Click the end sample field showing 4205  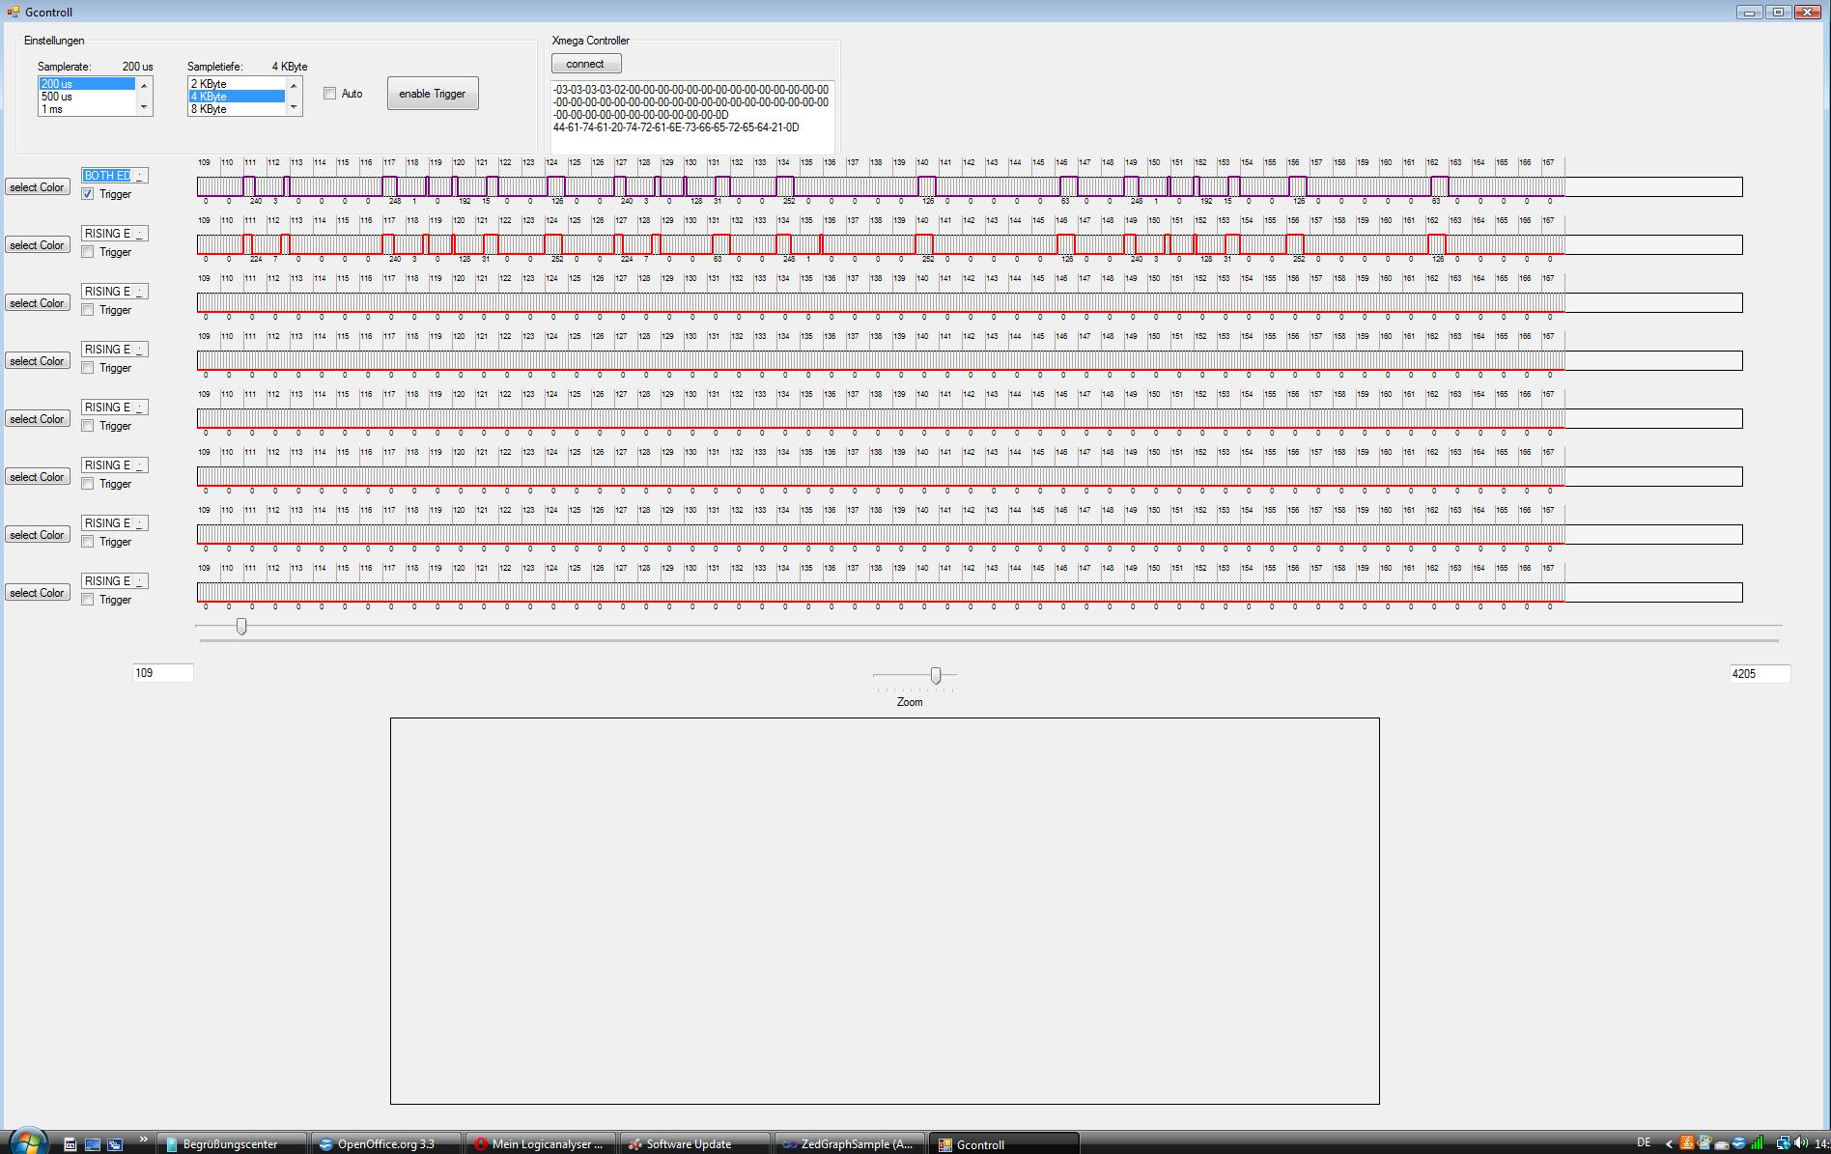[1760, 674]
